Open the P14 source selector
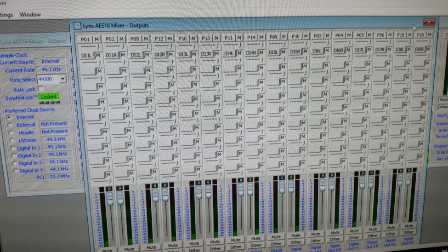Screen dimensions: 448x252 click(251, 37)
